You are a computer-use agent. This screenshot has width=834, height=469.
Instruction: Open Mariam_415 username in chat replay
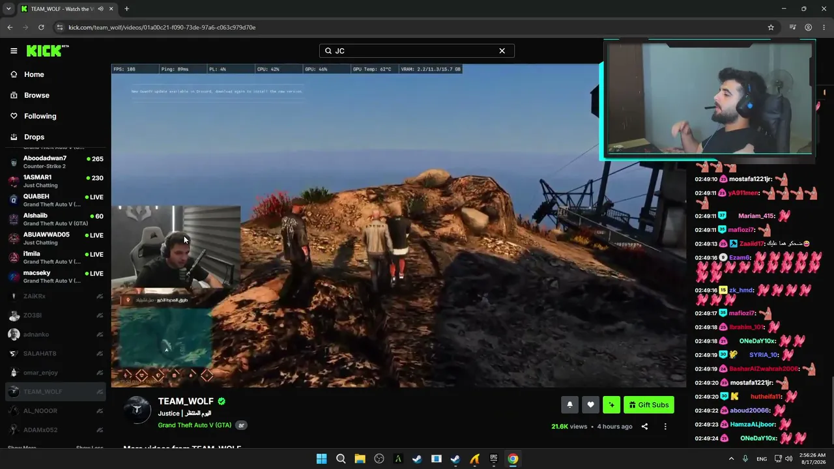pos(756,216)
